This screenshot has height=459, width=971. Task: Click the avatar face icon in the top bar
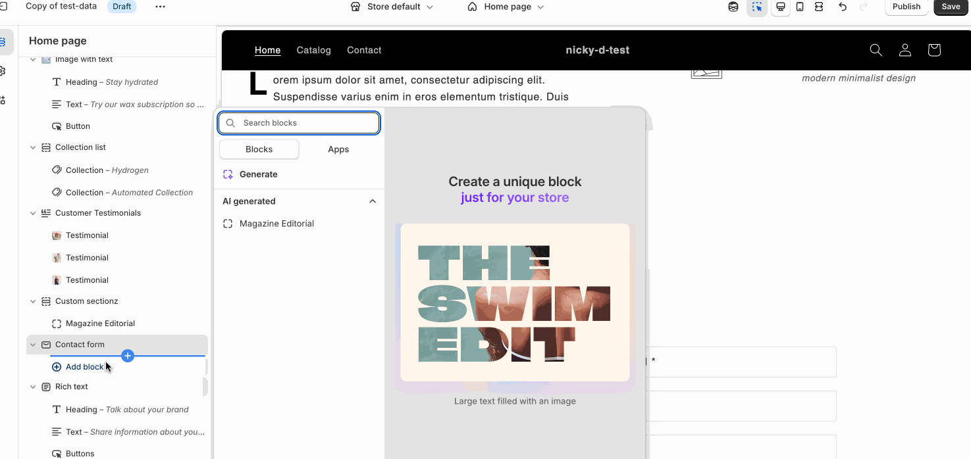click(x=733, y=7)
